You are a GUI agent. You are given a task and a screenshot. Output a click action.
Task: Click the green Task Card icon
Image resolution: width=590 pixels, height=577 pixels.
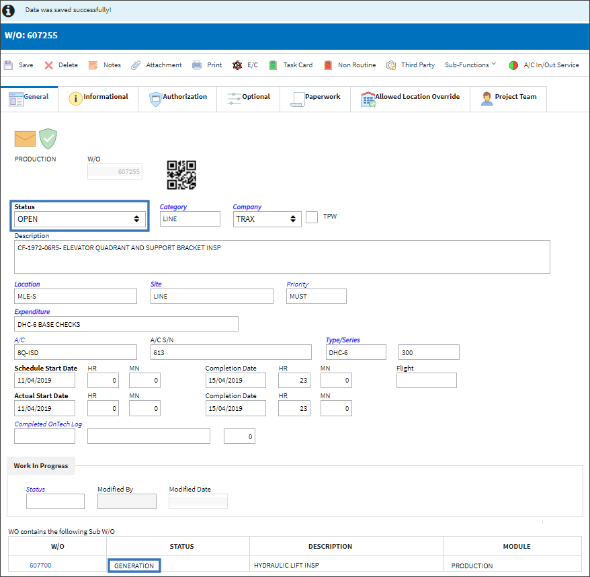coord(273,65)
